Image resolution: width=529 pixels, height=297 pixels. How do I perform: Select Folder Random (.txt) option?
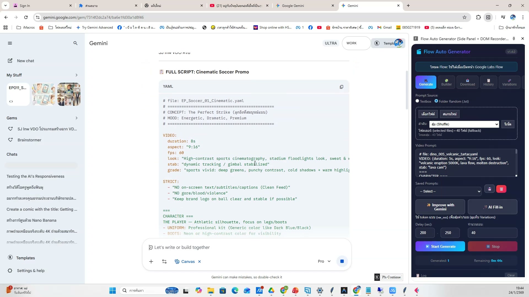pos(436,101)
